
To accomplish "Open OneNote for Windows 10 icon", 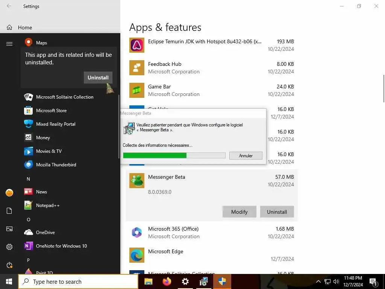I will pos(29,246).
